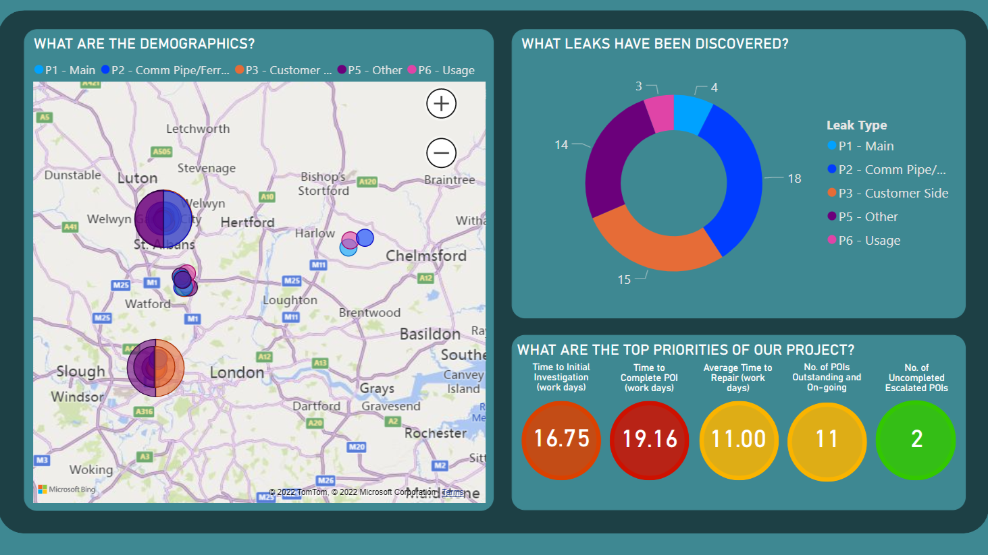
Task: Filter by P1 - Main in Leak Type legend
Action: tap(861, 146)
